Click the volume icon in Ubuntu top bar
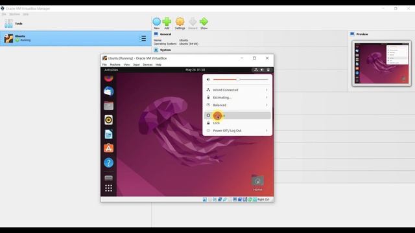This screenshot has height=233, width=415. coord(262,70)
